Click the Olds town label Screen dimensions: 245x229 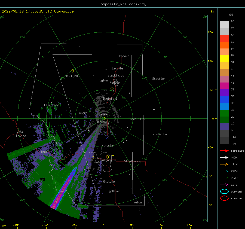tap(104, 114)
